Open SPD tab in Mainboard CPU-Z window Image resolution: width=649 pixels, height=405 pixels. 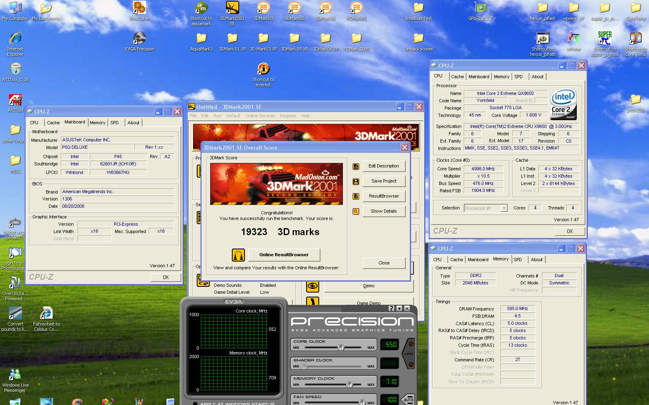click(x=114, y=123)
